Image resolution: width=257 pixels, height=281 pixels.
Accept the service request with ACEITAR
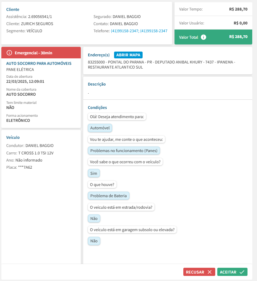(x=232, y=272)
